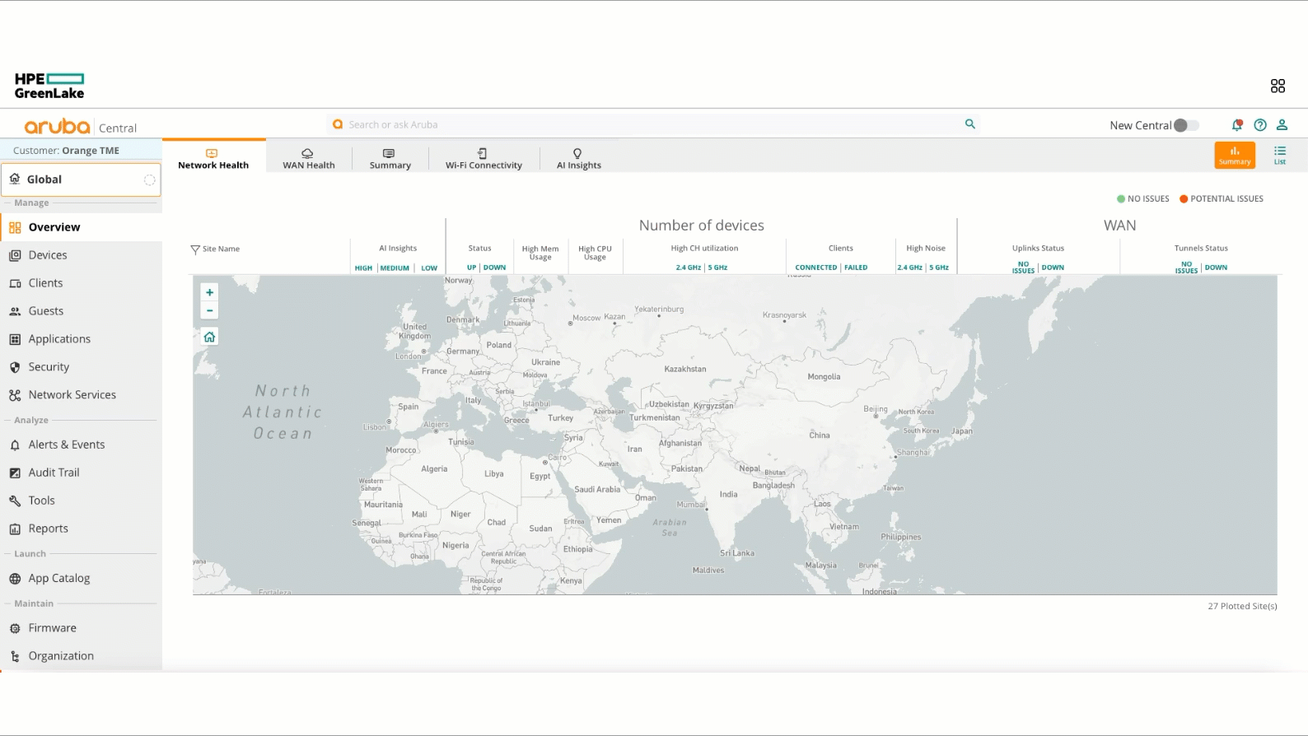The image size is (1308, 736).
Task: Click the HPE GreenLake logo
Action: [49, 86]
